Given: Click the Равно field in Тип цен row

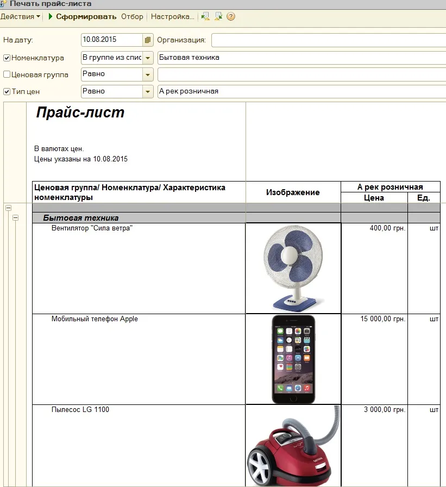Looking at the screenshot, I should point(112,92).
